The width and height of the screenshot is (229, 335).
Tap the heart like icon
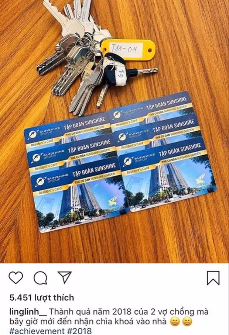click(x=16, y=278)
